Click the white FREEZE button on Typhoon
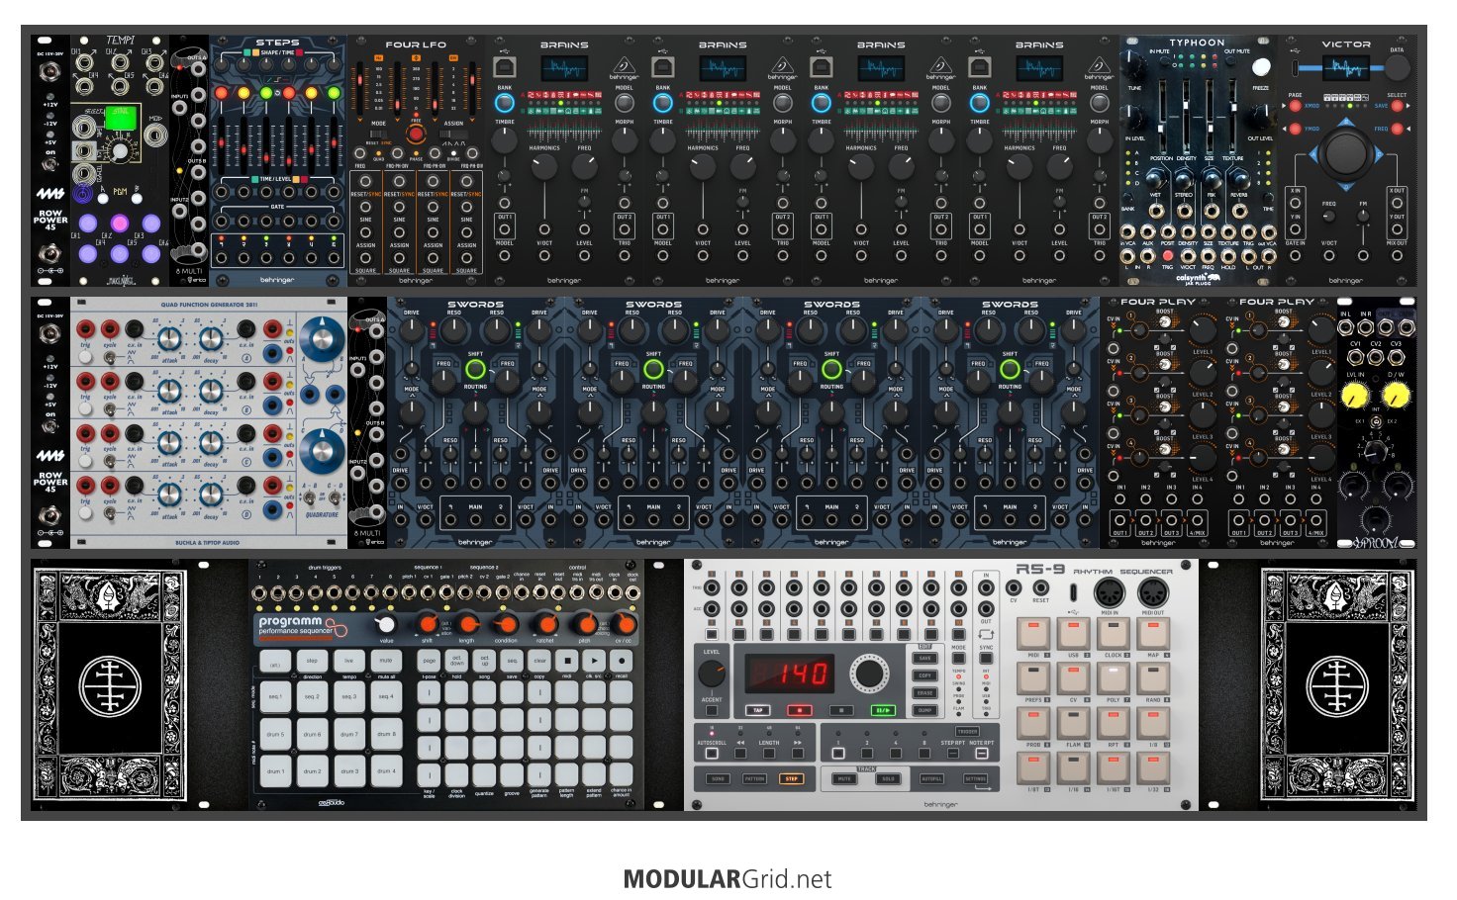1457x900 pixels. [x=1260, y=67]
